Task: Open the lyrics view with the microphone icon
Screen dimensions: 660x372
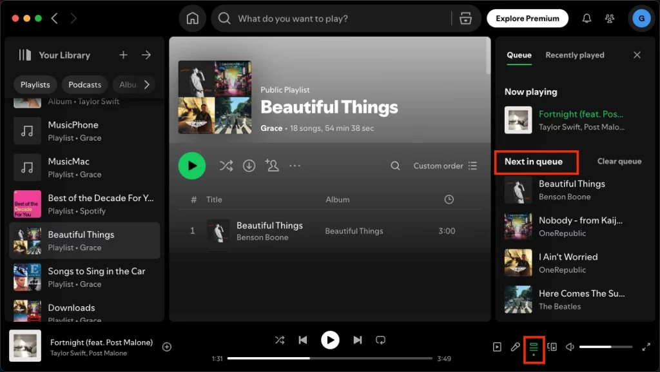Action: tap(516, 346)
